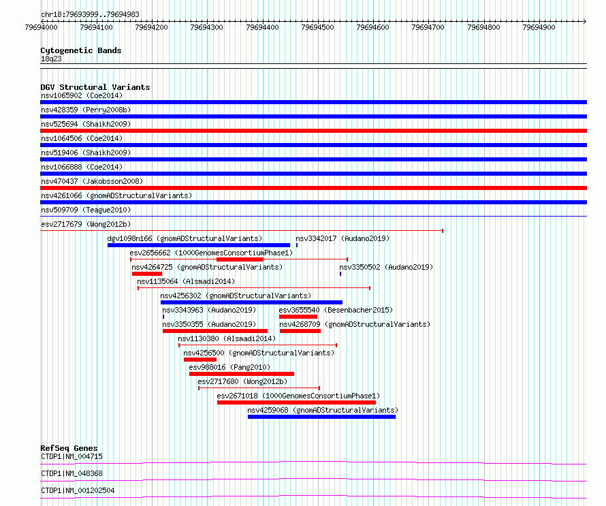Screen dimensions: 606x506
Task: Open dgv1098n166 (gnomADStructuralVariants) label
Action: pyautogui.click(x=185, y=238)
